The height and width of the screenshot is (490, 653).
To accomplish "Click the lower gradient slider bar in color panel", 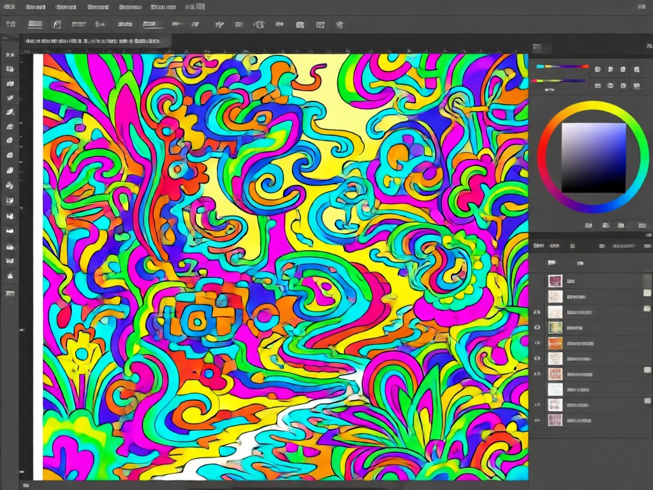I will point(560,81).
